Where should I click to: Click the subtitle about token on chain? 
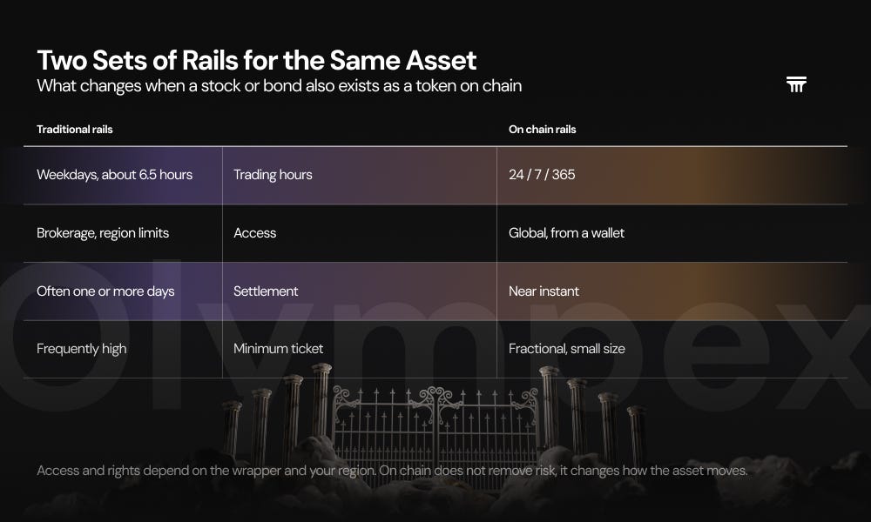point(280,86)
